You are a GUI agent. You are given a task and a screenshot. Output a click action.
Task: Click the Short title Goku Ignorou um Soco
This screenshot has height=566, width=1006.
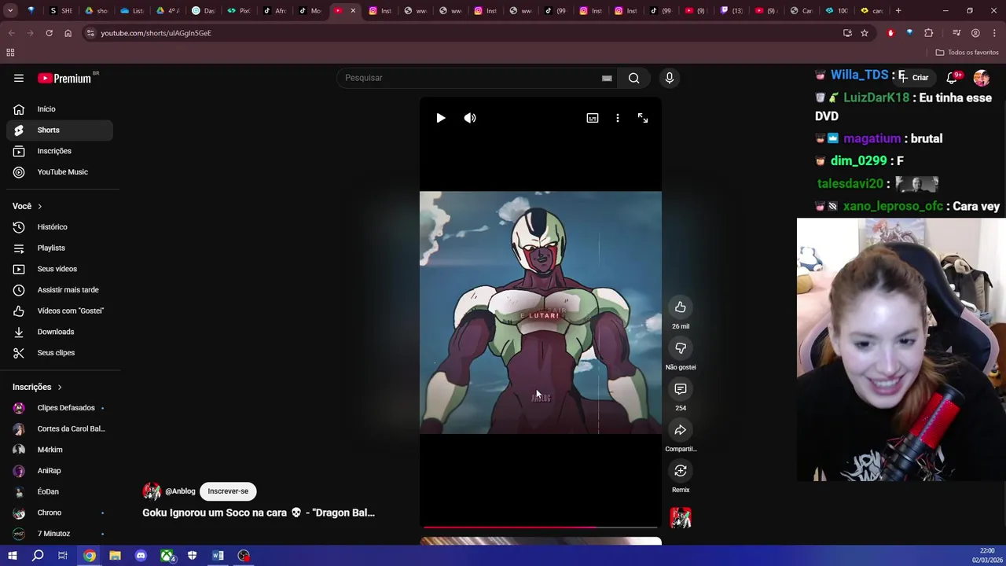point(259,513)
